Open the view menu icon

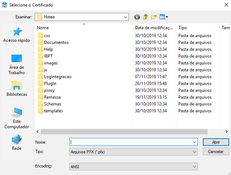(x=164, y=17)
